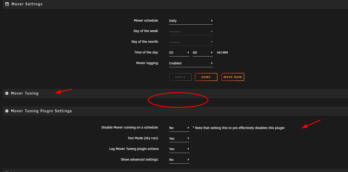
Task: Click the Mover schedule label
Action: pyautogui.click(x=146, y=21)
